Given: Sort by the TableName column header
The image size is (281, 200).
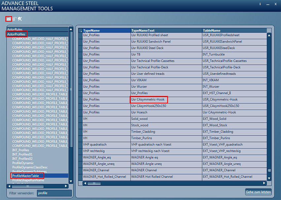Looking at the screenshot, I should tap(234, 30).
